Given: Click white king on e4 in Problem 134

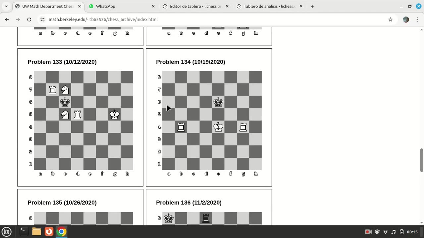Looking at the screenshot, I should pos(218,127).
